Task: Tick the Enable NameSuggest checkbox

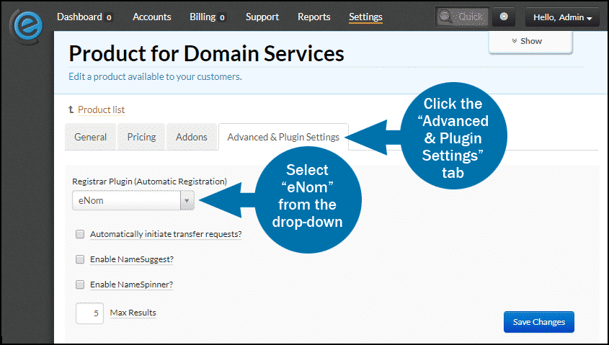Action: (x=80, y=259)
